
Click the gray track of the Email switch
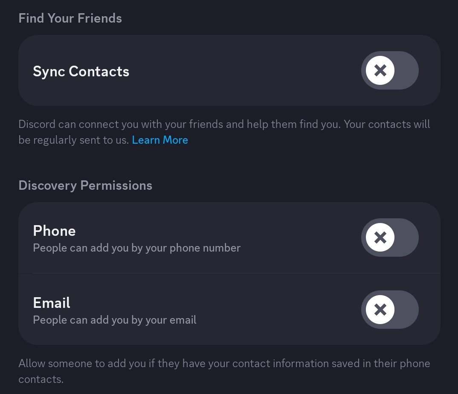(x=407, y=310)
